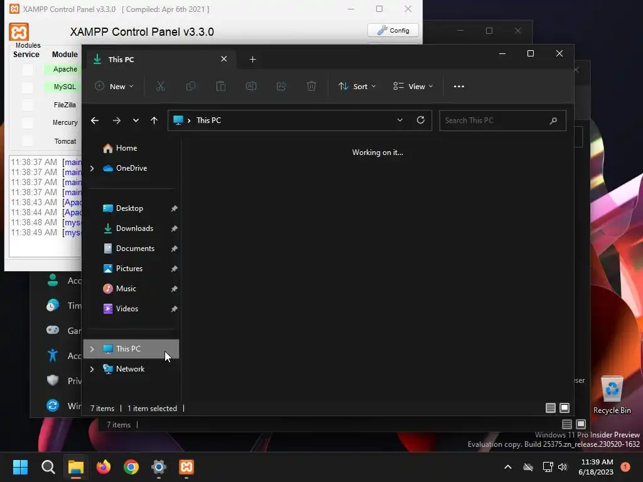The image size is (643, 482).
Task: Add a new File Explorer tab
Action: pos(252,60)
